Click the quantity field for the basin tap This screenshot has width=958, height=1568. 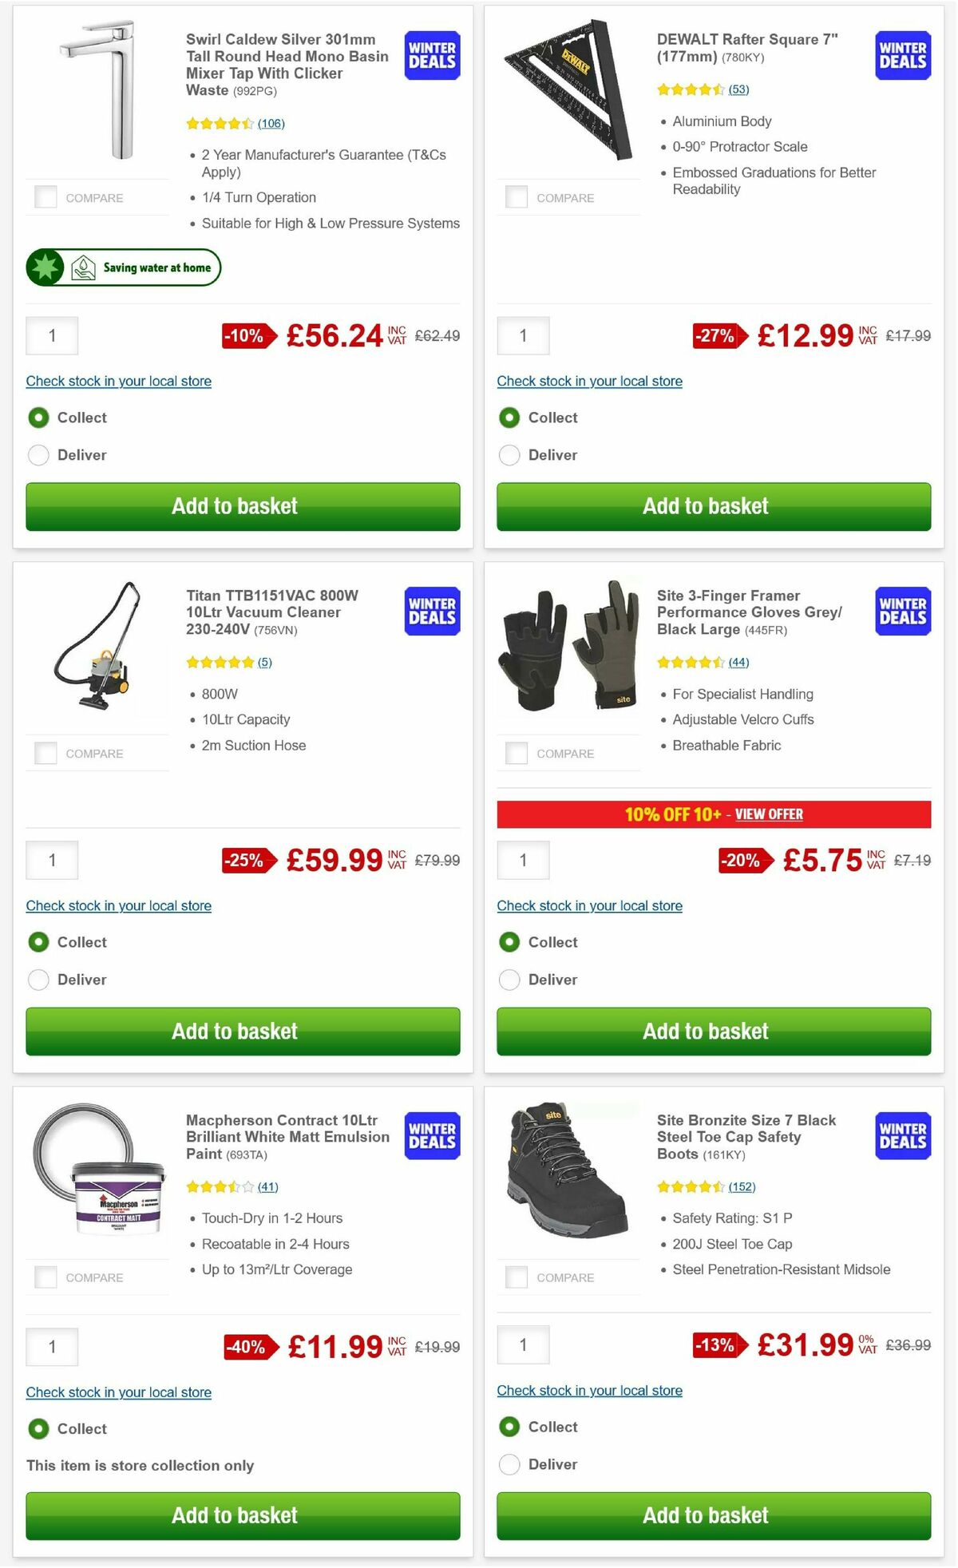(x=52, y=335)
